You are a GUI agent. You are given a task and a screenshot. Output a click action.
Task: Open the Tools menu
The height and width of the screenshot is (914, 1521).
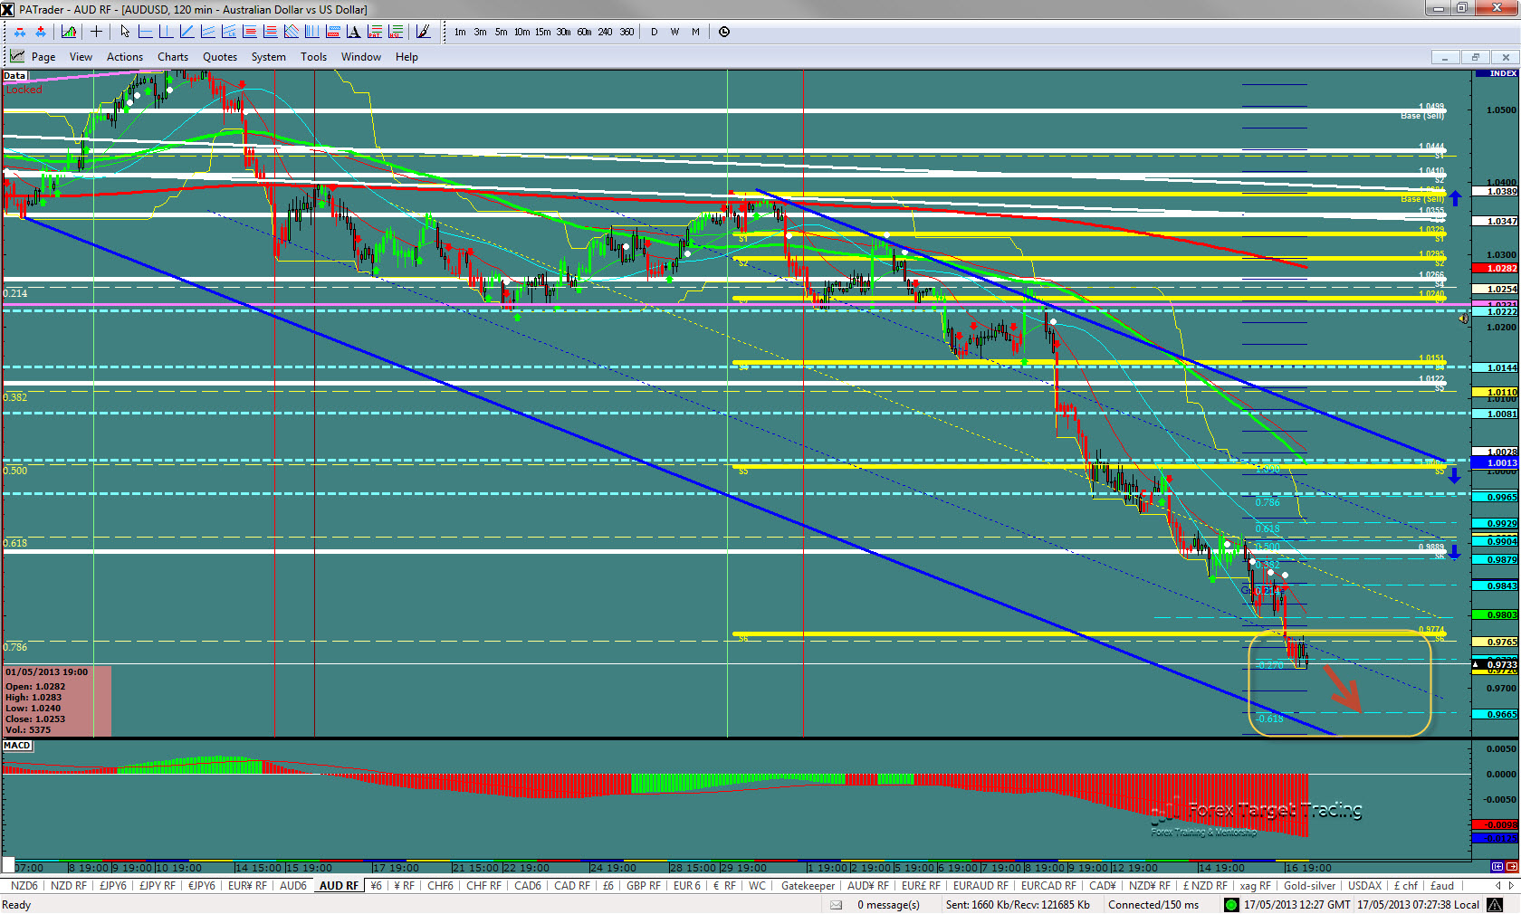click(x=314, y=56)
